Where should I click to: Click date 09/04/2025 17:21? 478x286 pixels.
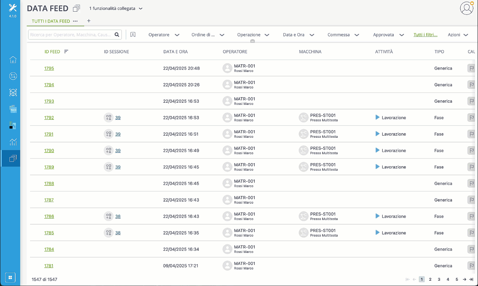[181, 266]
